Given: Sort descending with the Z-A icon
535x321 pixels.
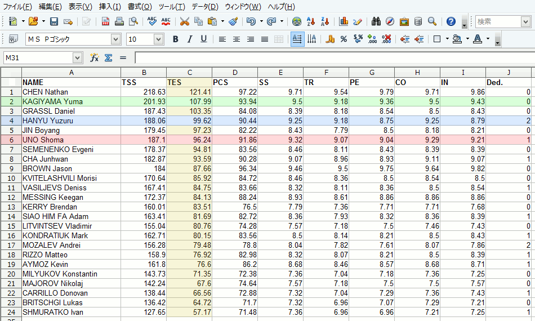Looking at the screenshot, I should click(x=325, y=21).
